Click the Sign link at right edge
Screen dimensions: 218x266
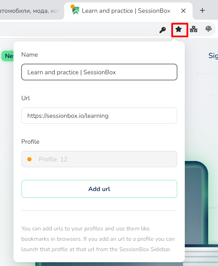point(213,56)
